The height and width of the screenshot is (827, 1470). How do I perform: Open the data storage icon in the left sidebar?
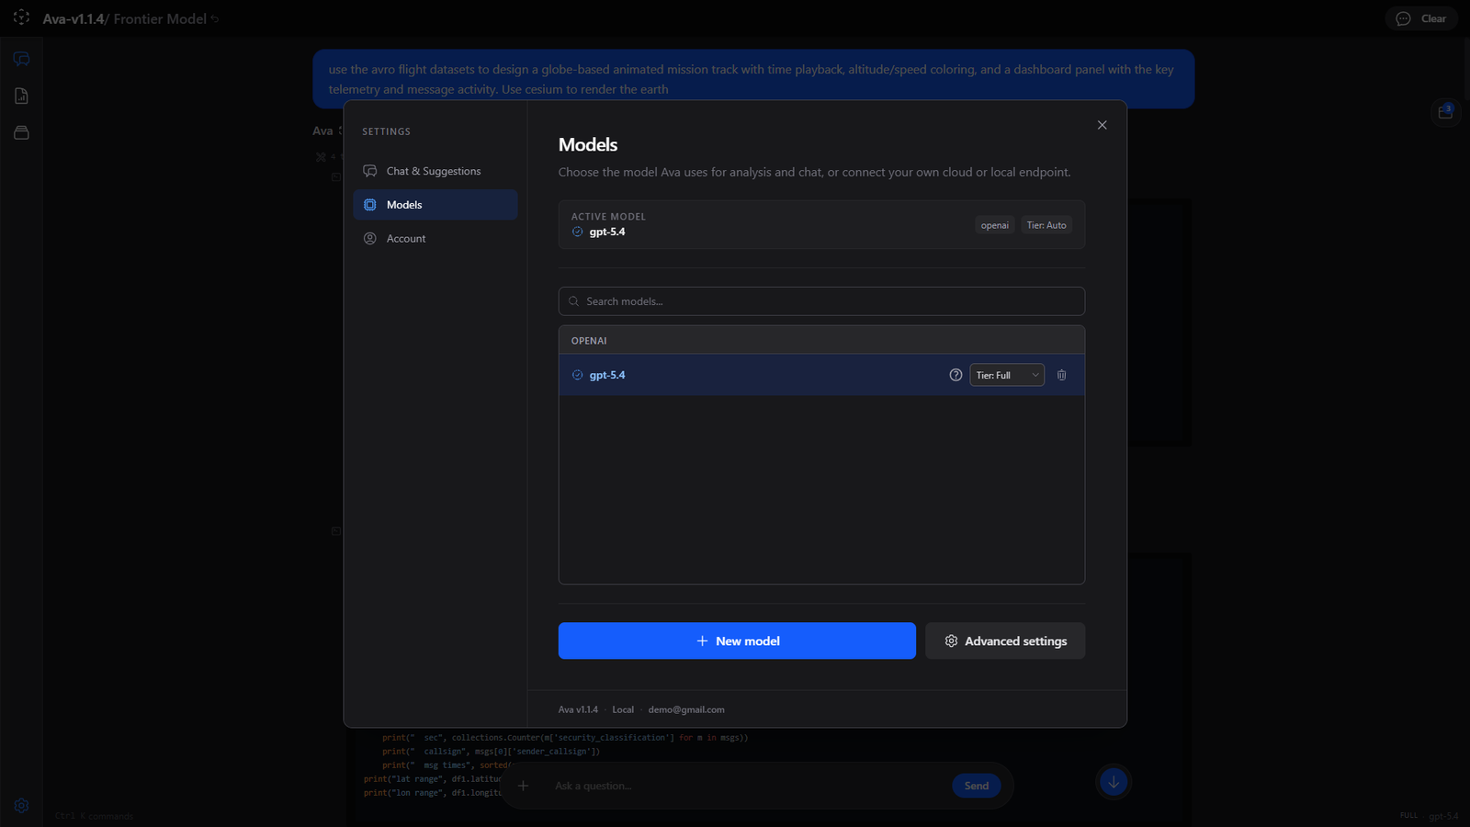pyautogui.click(x=21, y=132)
